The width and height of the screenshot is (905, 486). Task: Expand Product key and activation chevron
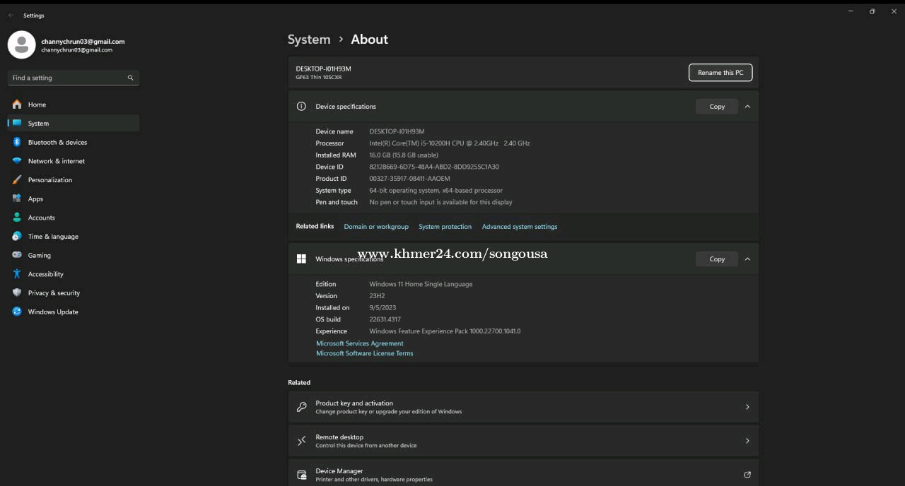(747, 407)
